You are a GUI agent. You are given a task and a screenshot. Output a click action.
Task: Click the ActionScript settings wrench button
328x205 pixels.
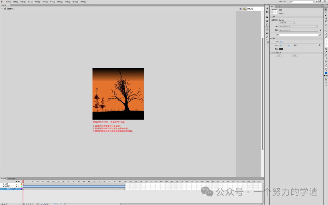(x=320, y=30)
